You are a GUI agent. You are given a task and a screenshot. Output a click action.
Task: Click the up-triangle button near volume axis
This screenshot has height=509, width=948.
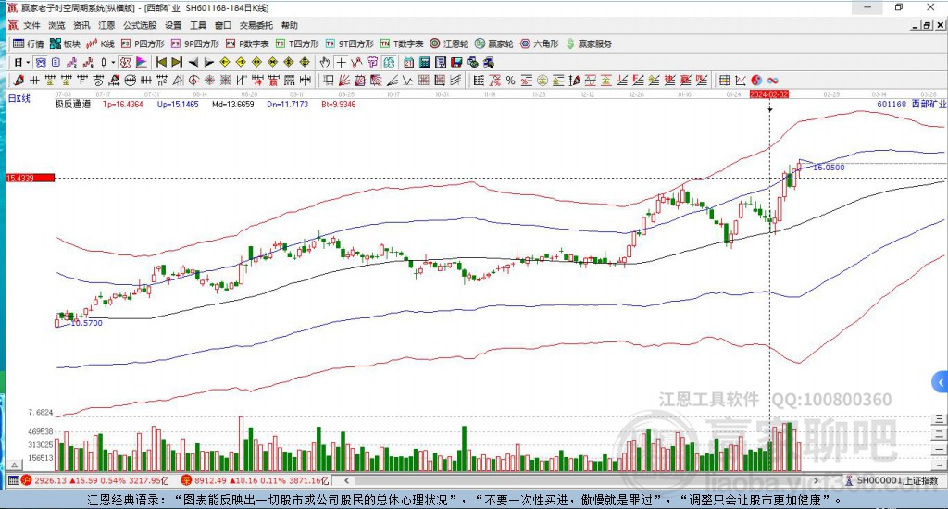coord(14,465)
